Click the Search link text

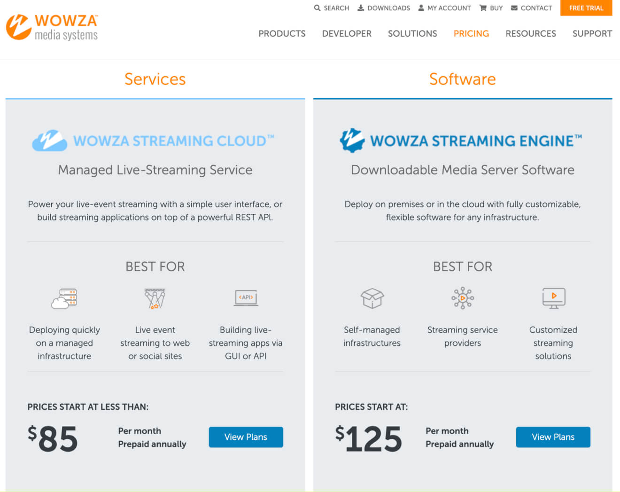(x=336, y=8)
